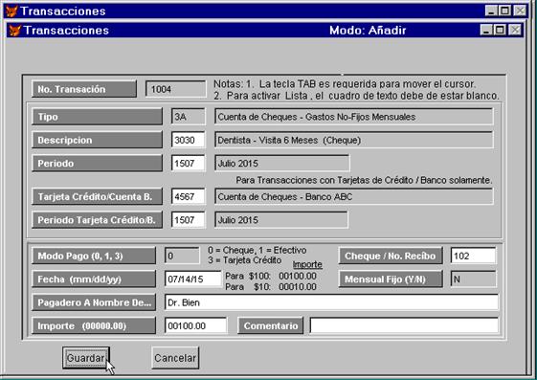Click the Tarjeta Crédito/Cuenta B. button
Screen dimensions: 537x380
pyautogui.click(x=97, y=197)
